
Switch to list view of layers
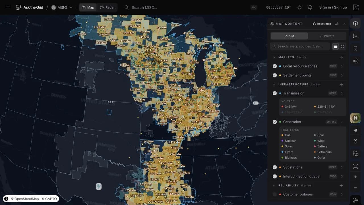pos(336,46)
